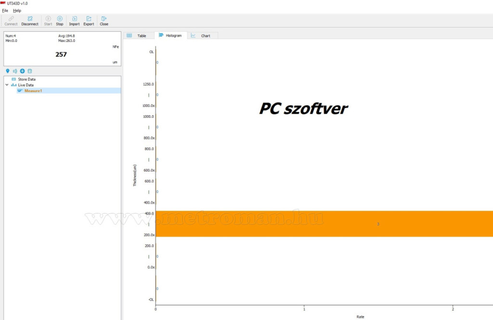Screen dimensions: 493x320
Task: Select Measure1 in the data tree
Action: [33, 91]
